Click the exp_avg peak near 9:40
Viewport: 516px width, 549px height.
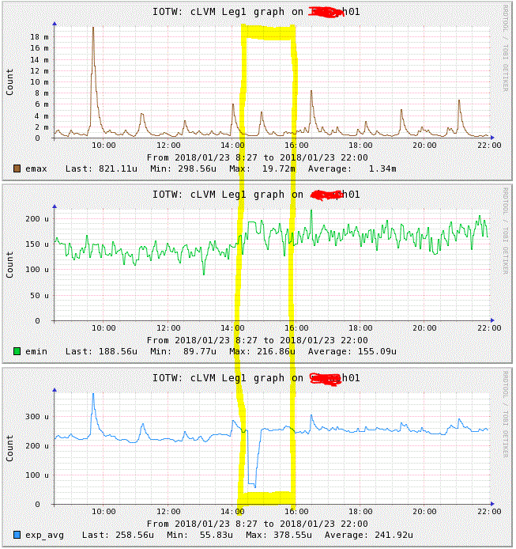click(93, 395)
